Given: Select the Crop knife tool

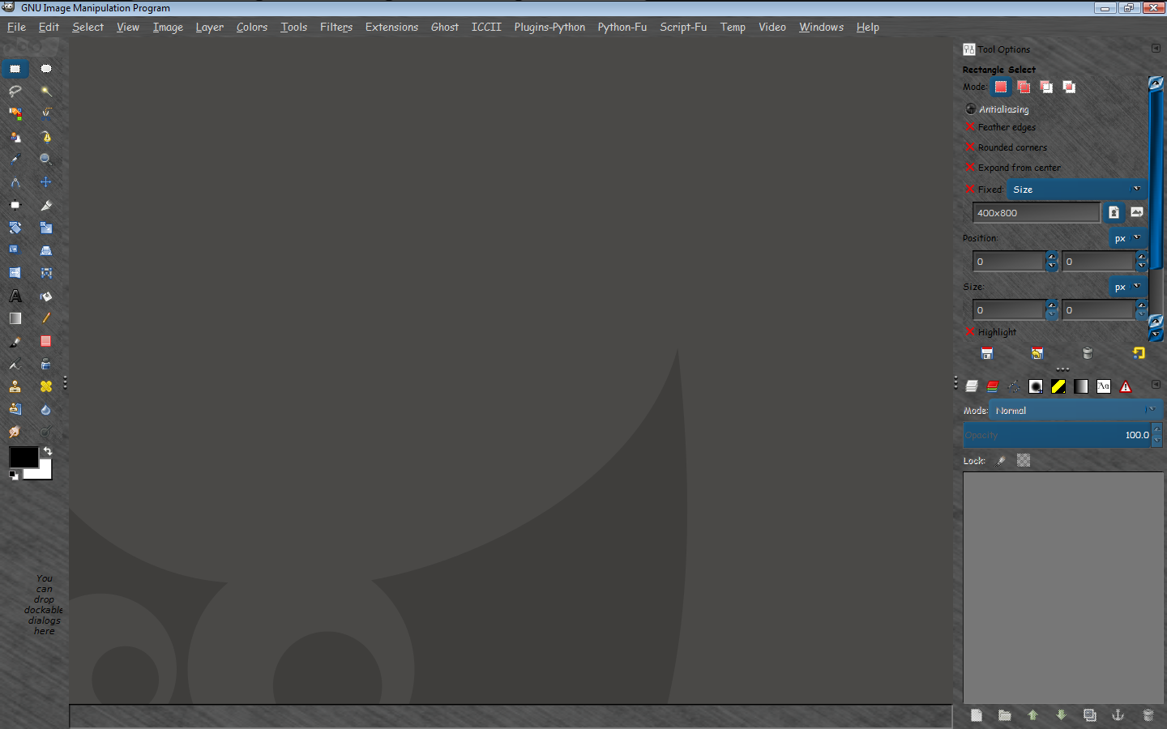Looking at the screenshot, I should tap(46, 205).
